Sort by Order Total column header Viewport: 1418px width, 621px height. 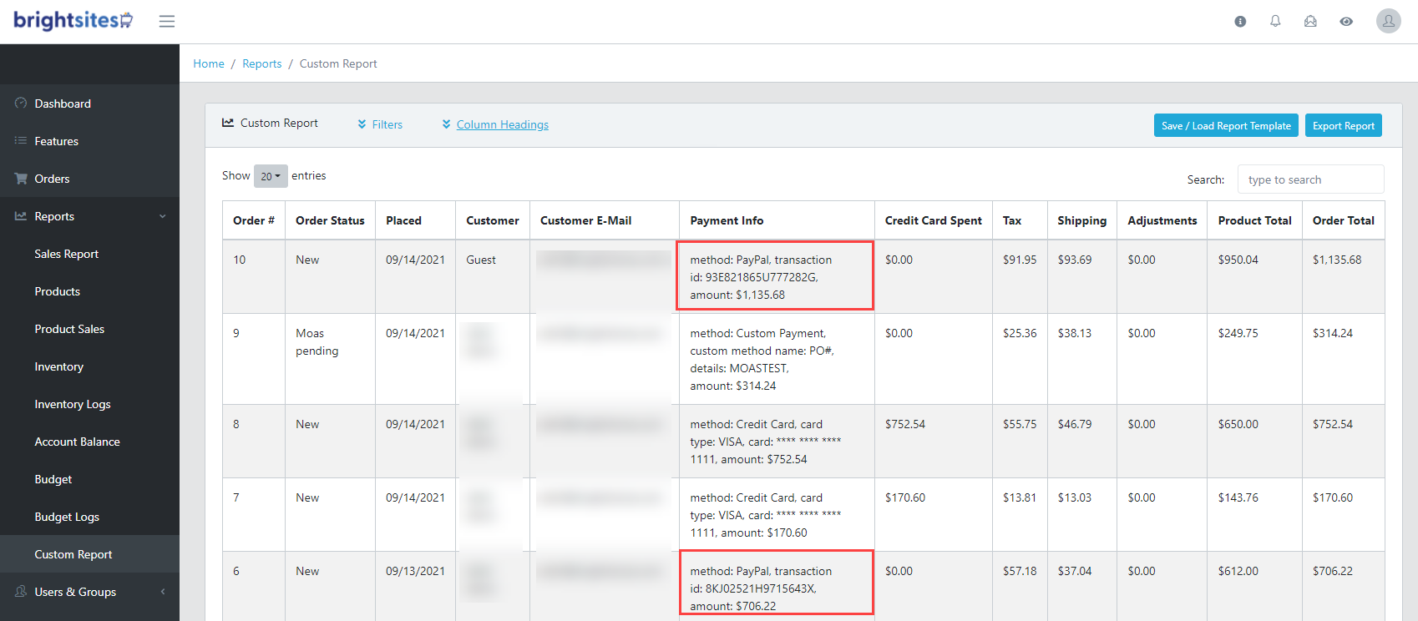click(x=1344, y=220)
